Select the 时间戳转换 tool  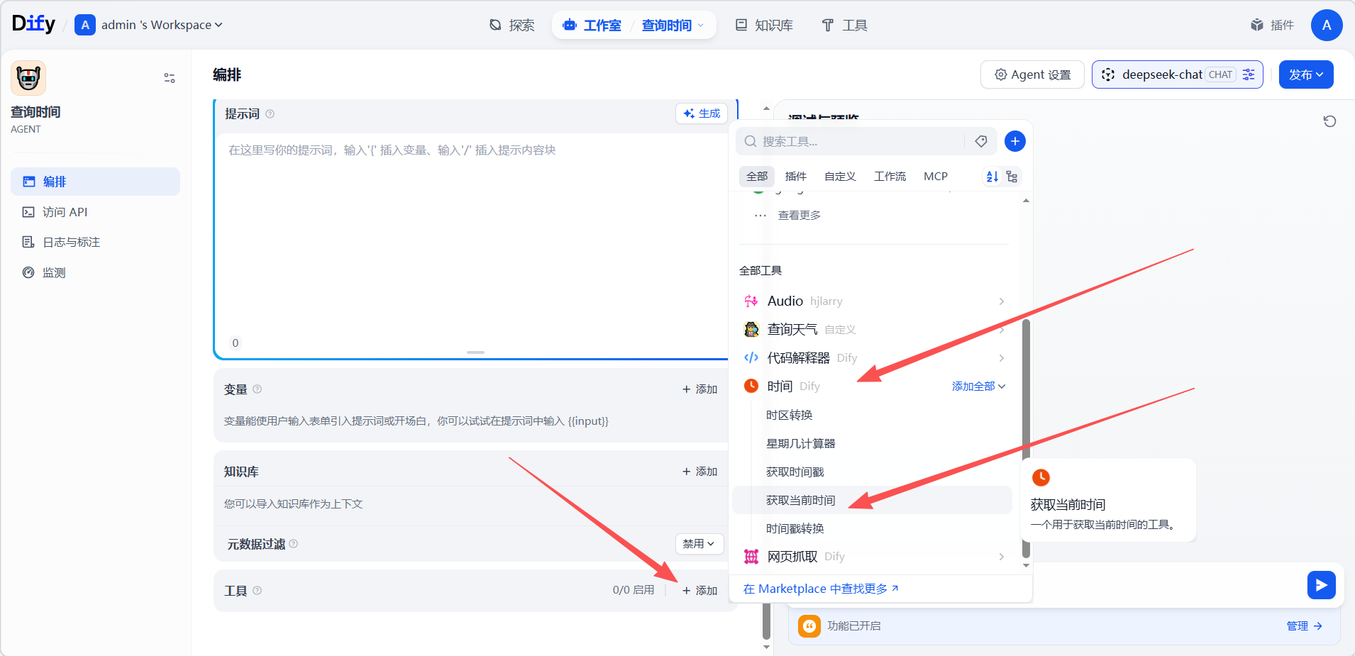point(795,528)
